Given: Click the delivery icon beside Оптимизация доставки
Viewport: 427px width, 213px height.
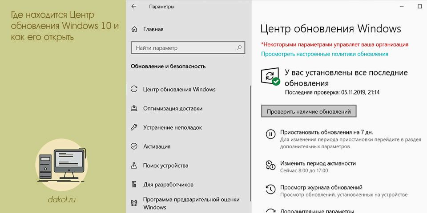Looking at the screenshot, I should pos(134,108).
